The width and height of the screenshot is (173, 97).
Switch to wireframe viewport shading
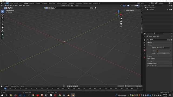point(134,5)
